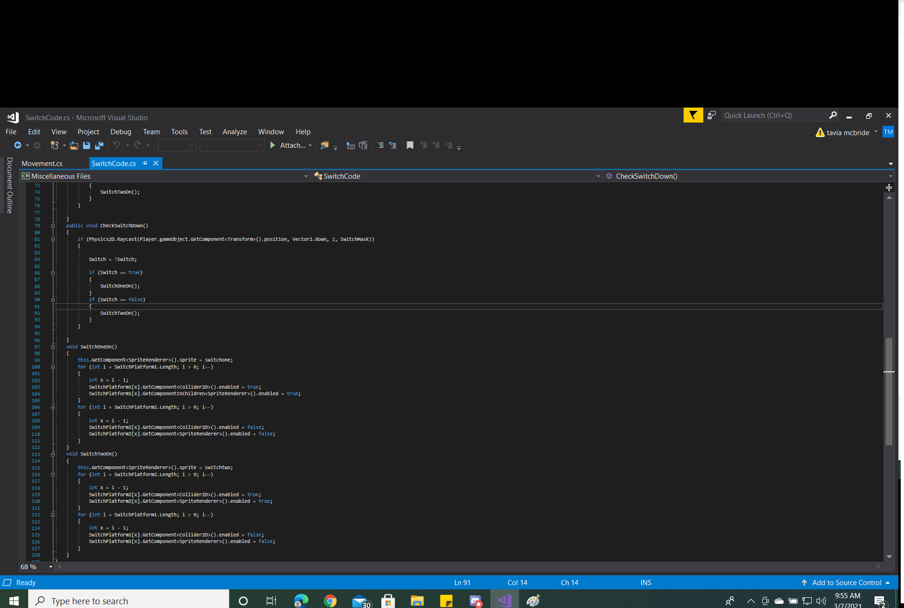
Task: Click the Navigate Backward arrow icon
Action: coord(17,145)
